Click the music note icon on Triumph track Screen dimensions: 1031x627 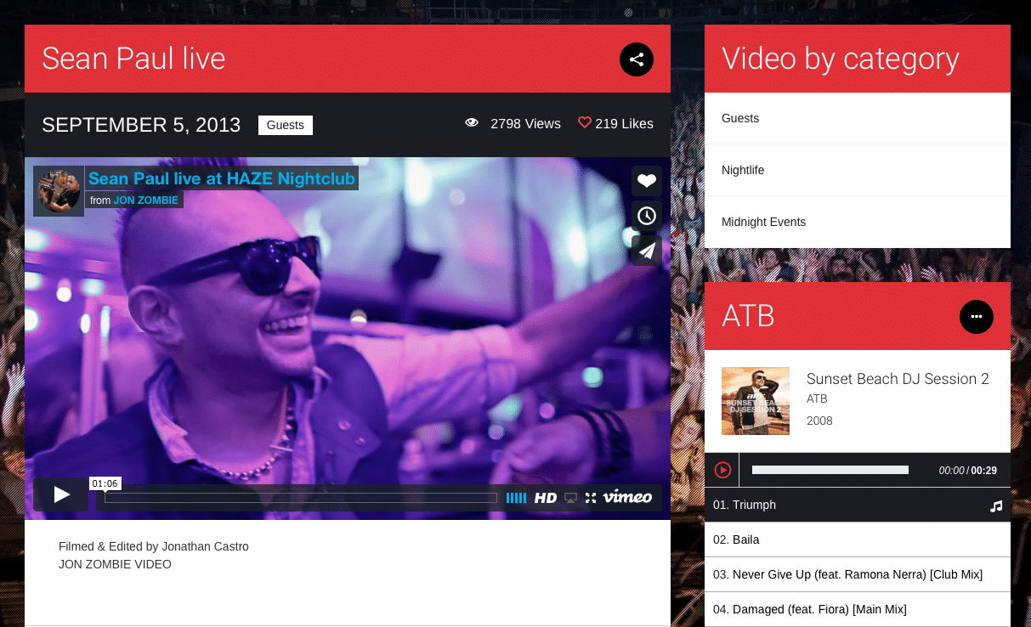[x=996, y=506]
